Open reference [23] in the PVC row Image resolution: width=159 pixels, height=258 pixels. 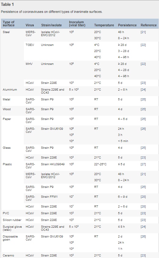[x=143, y=213]
